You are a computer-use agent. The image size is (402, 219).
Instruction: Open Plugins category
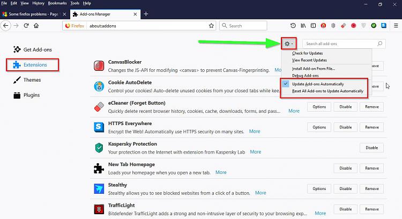(26, 95)
